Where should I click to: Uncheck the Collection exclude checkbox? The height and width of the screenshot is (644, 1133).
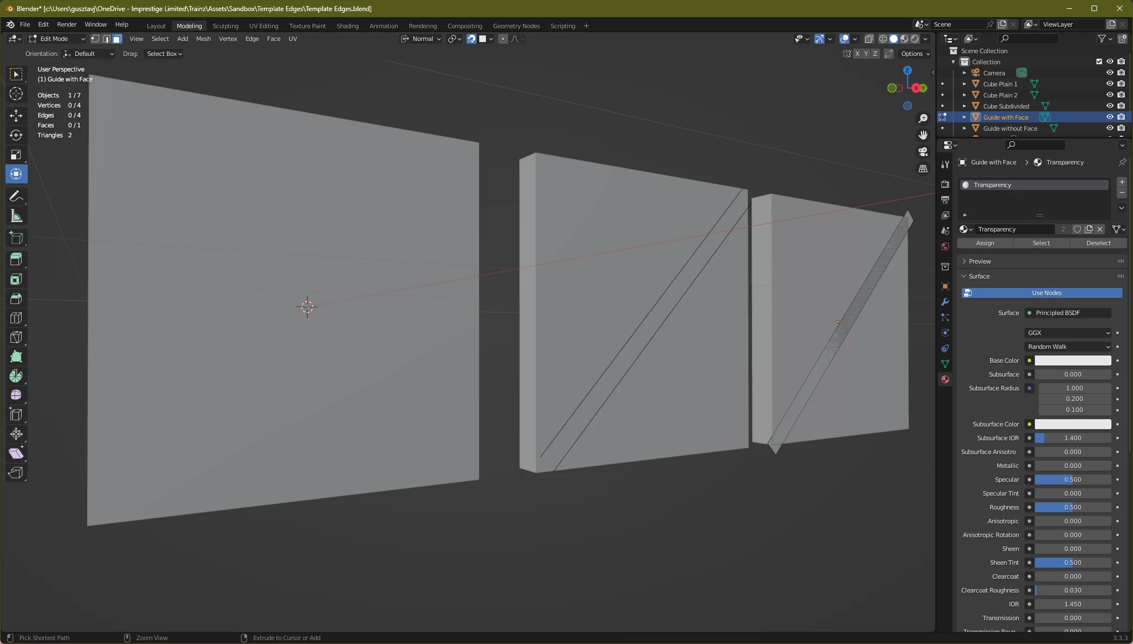pos(1099,62)
